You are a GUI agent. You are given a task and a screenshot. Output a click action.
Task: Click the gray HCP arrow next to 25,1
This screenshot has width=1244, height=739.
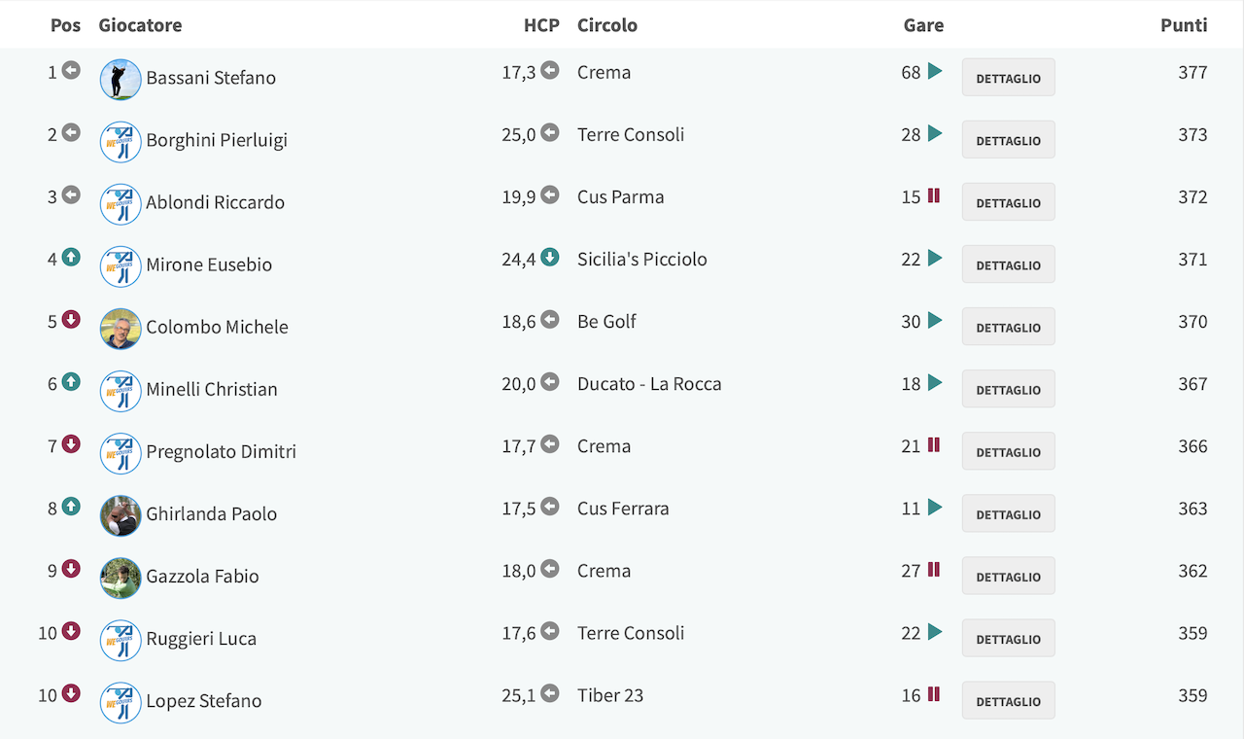[x=550, y=693]
